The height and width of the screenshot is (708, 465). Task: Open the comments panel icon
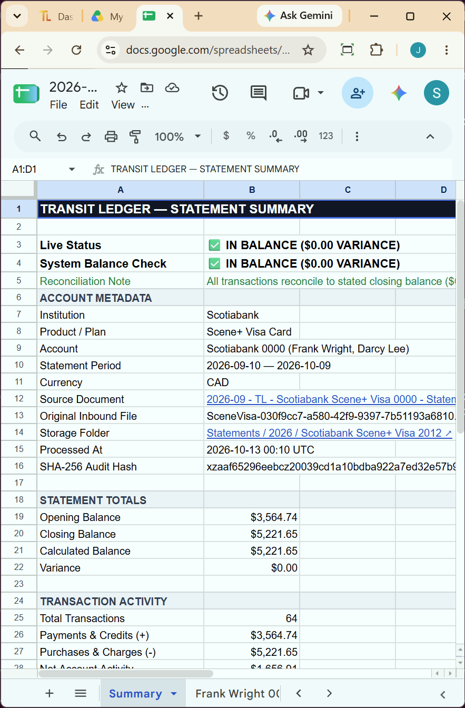pos(258,93)
